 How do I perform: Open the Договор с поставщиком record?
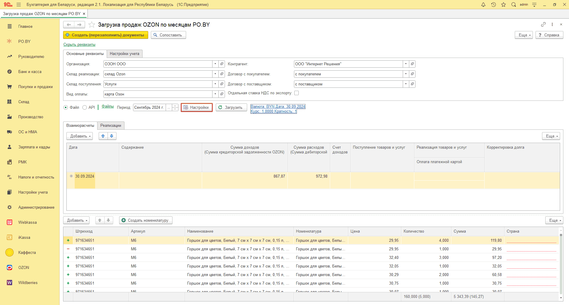coord(412,84)
